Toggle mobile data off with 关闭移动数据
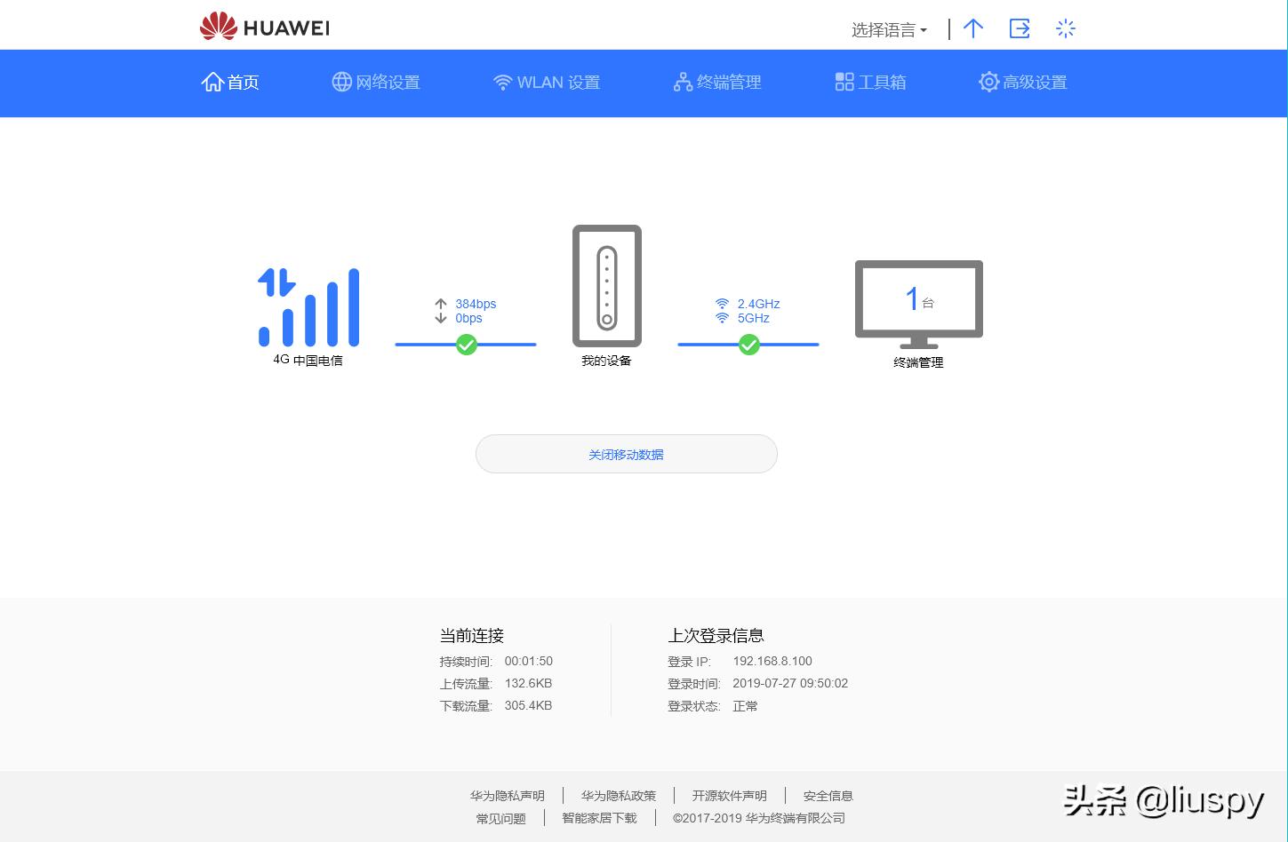Image resolution: width=1288 pixels, height=842 pixels. click(x=626, y=454)
